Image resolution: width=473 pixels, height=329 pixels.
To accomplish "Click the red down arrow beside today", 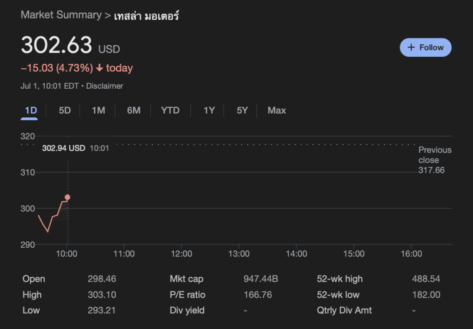I will (99, 68).
